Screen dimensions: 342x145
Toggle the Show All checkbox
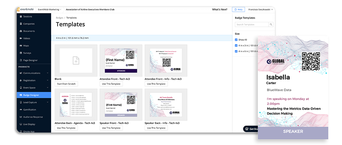[x=236, y=40]
